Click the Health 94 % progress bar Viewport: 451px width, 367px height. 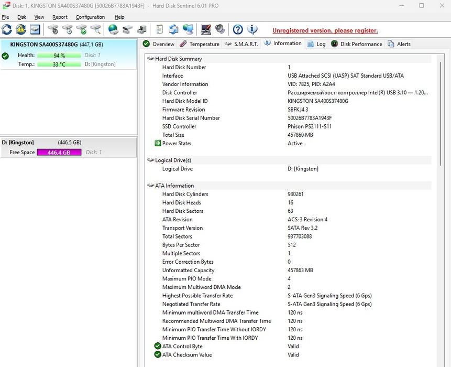point(59,55)
